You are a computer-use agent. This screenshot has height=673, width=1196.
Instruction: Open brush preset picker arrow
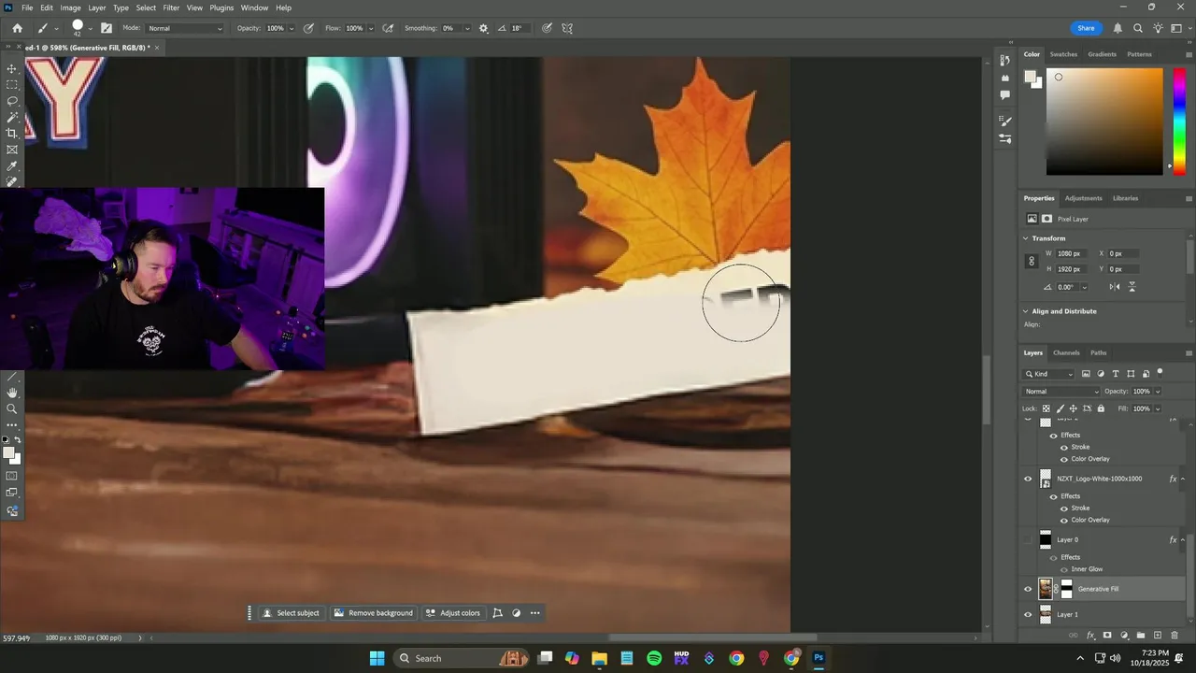coord(91,28)
